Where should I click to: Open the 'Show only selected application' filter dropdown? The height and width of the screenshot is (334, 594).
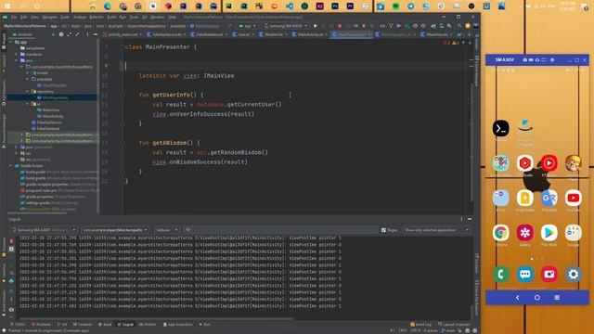point(437,230)
